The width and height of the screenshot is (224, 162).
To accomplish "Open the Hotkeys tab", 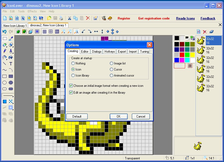I will [109, 52].
